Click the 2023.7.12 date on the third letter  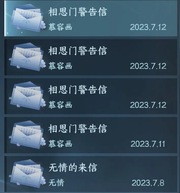pos(148,105)
